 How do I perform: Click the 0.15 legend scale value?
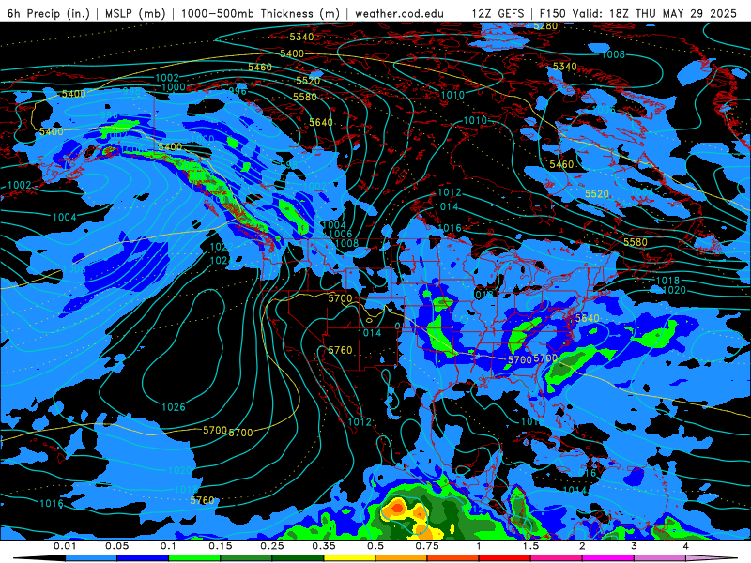(221, 546)
